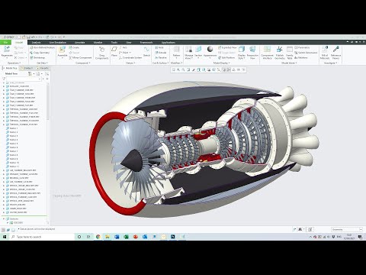Image resolution: width=366 pixels, height=275 pixels.
Task: Click the Open file icon in quick access toolbar
Action: pyautogui.click(x=24, y=37)
